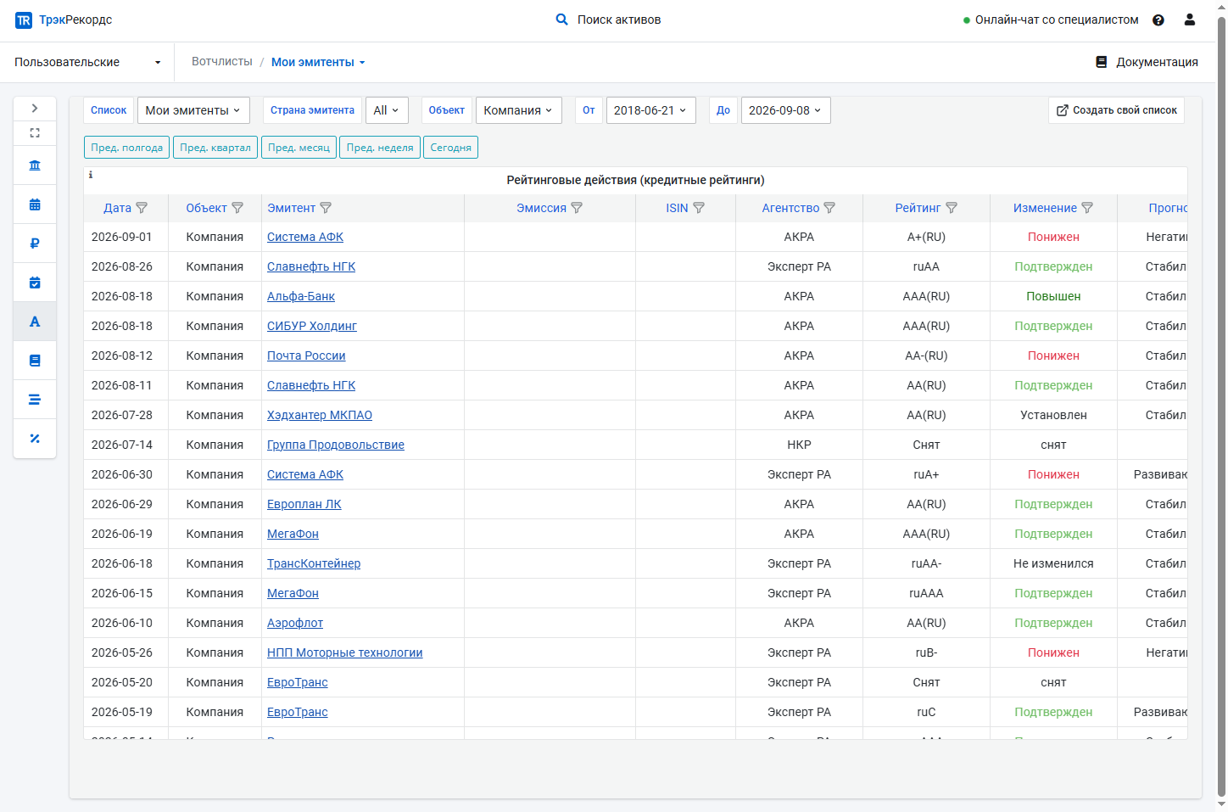Open Мои эмитенты breadcrumb menu
This screenshot has width=1228, height=812.
point(318,62)
